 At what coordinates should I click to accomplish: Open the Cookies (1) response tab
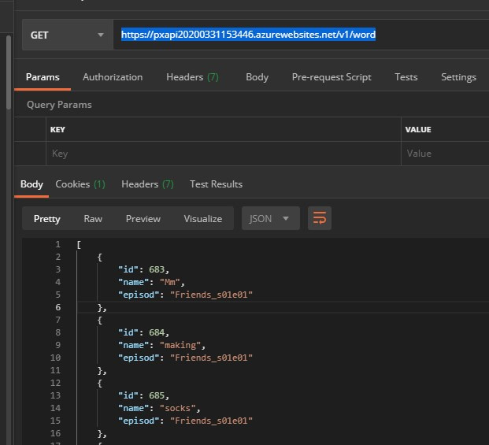[80, 184]
